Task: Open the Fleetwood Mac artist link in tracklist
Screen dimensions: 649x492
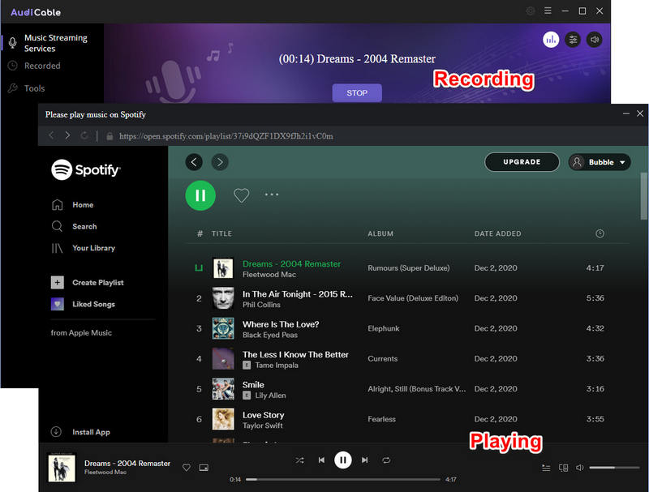Action: (269, 275)
